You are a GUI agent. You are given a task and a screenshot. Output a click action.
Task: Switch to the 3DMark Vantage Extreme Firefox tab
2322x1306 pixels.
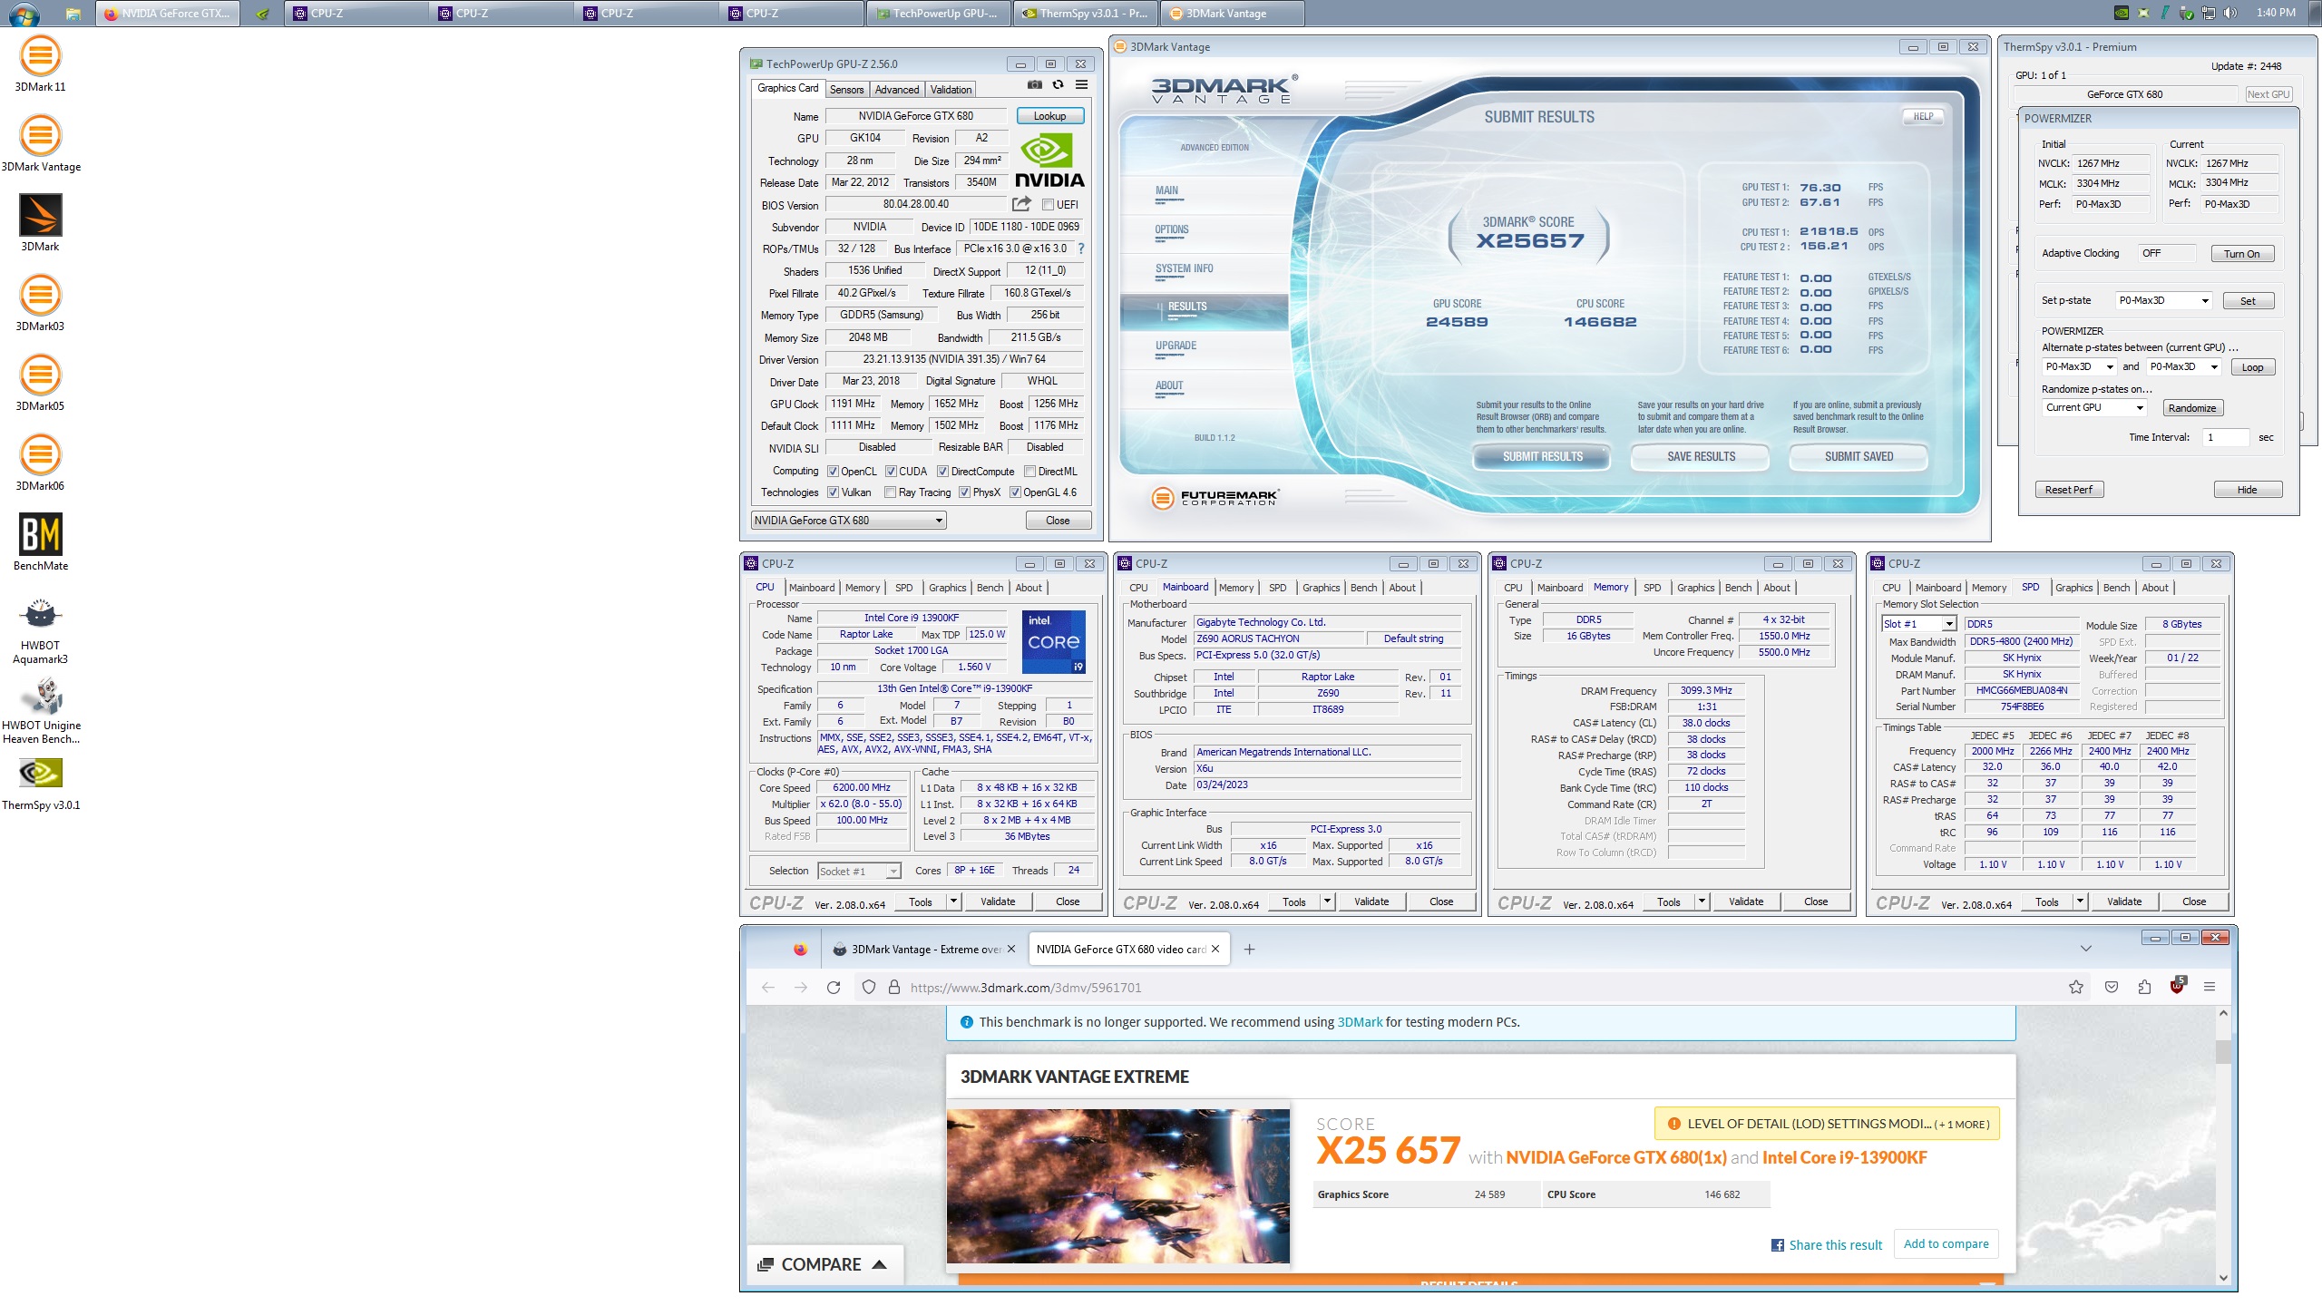924,950
